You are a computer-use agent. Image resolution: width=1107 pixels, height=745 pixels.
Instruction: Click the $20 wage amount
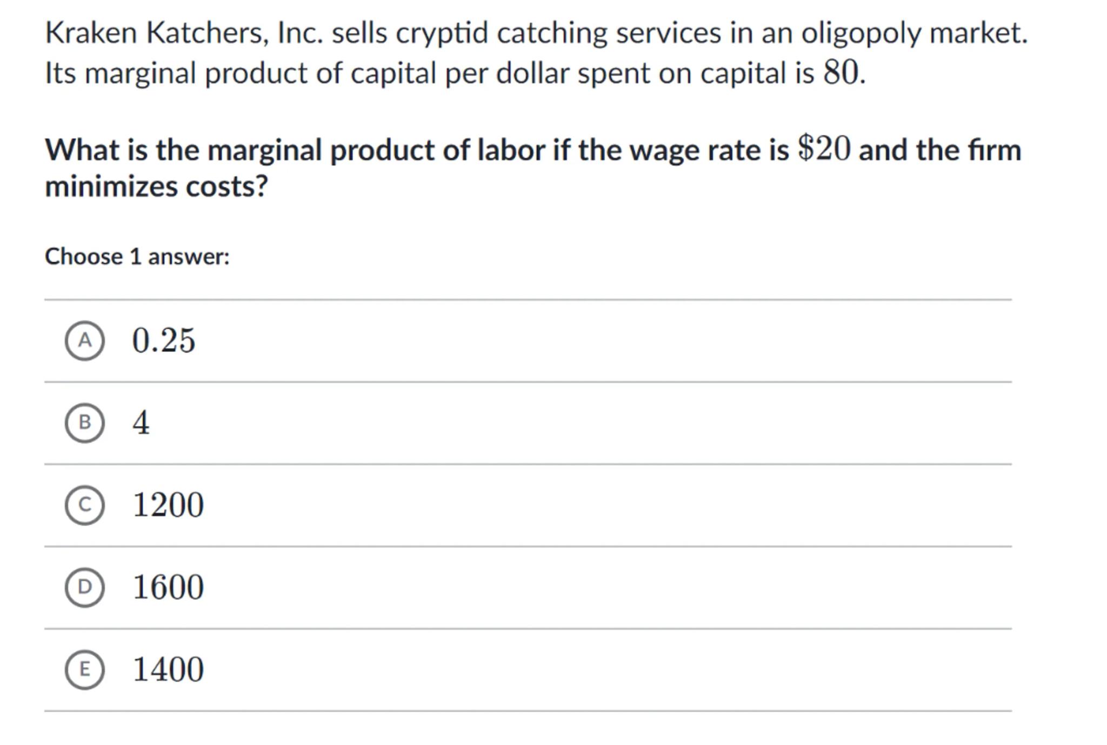824,149
